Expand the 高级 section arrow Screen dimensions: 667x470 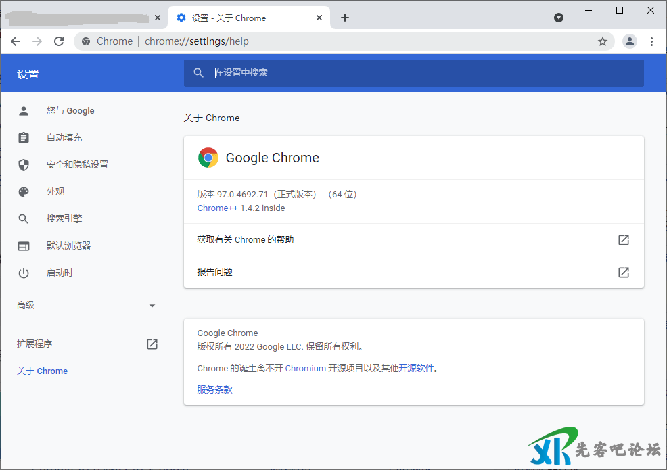(152, 306)
